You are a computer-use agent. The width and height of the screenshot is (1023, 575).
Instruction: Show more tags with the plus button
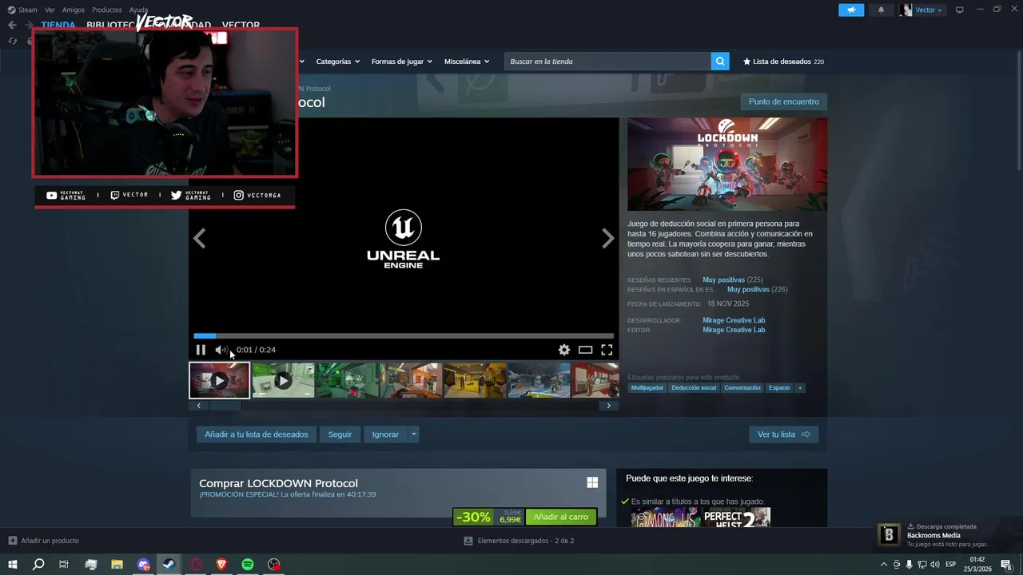[x=799, y=388]
